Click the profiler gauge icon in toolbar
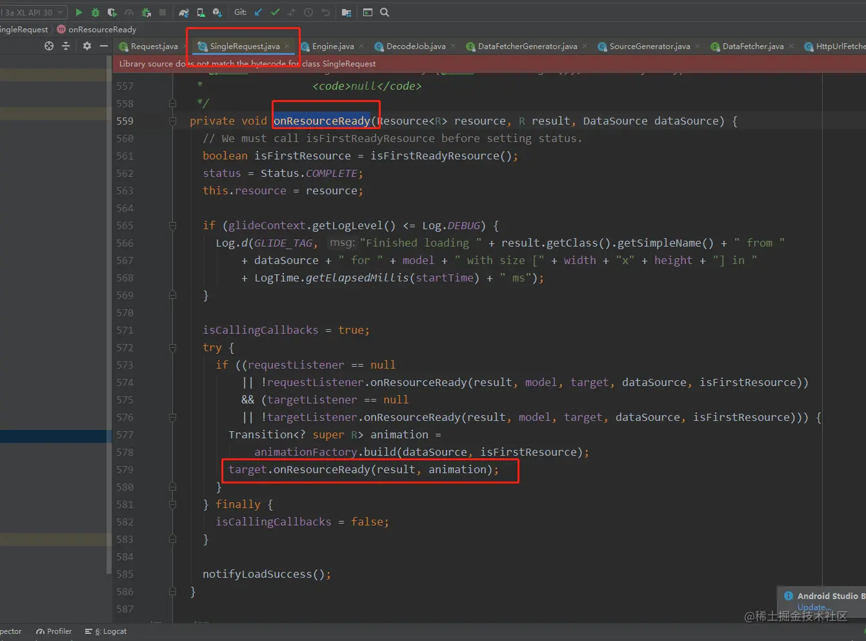The height and width of the screenshot is (641, 866). pos(129,12)
